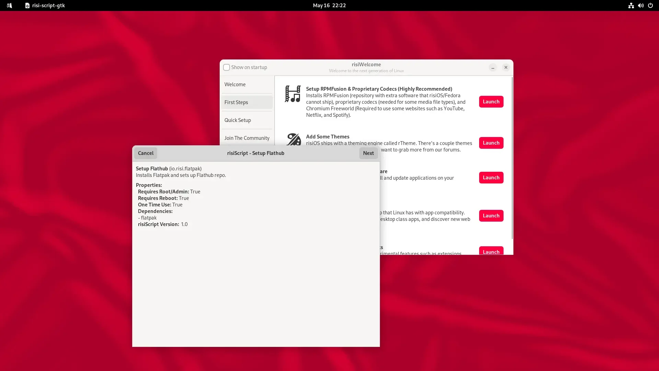Open the network status icon in top bar

(631, 5)
